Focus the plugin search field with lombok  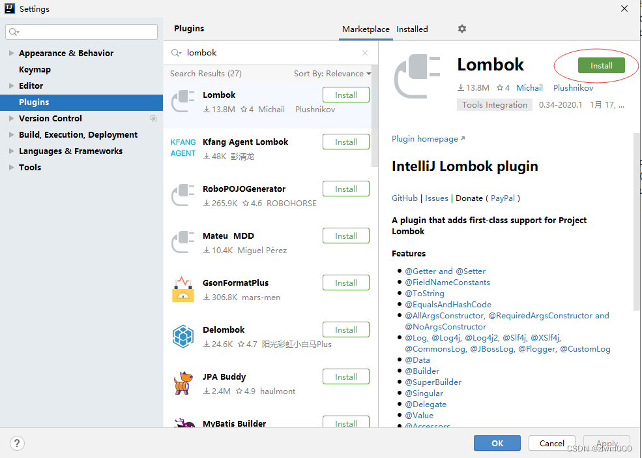[x=270, y=53]
